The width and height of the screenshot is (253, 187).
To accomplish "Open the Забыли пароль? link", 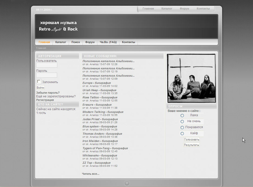I will pyautogui.click(x=48, y=93).
